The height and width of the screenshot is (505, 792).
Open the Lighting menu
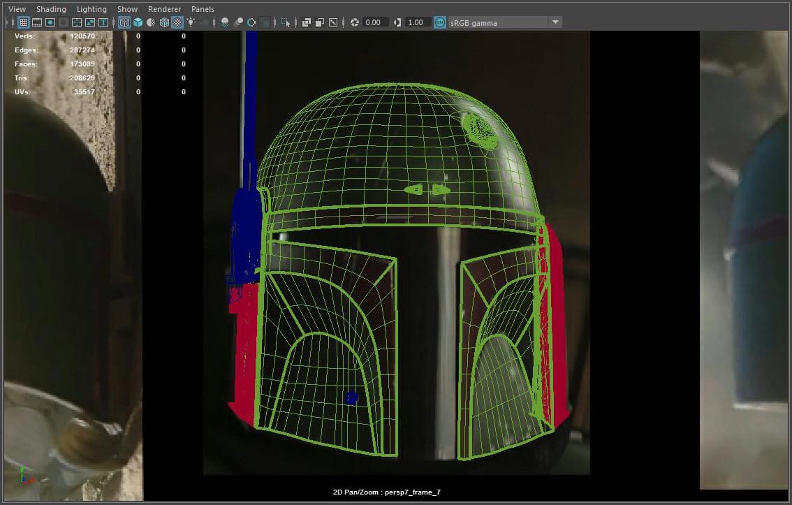point(91,9)
